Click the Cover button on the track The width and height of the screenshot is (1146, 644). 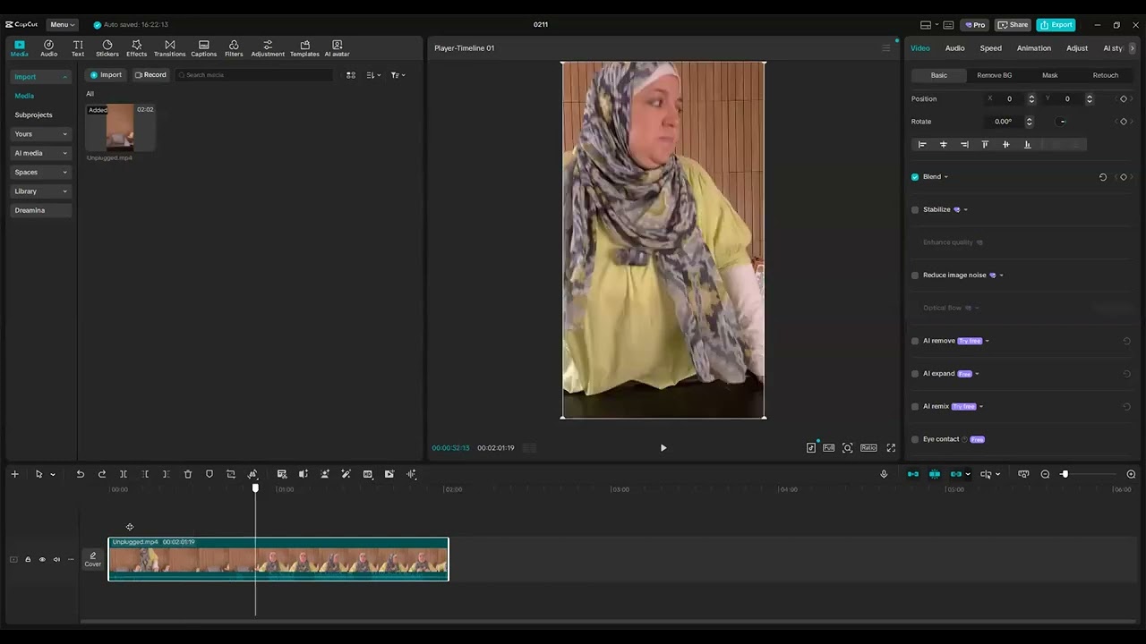click(x=92, y=560)
